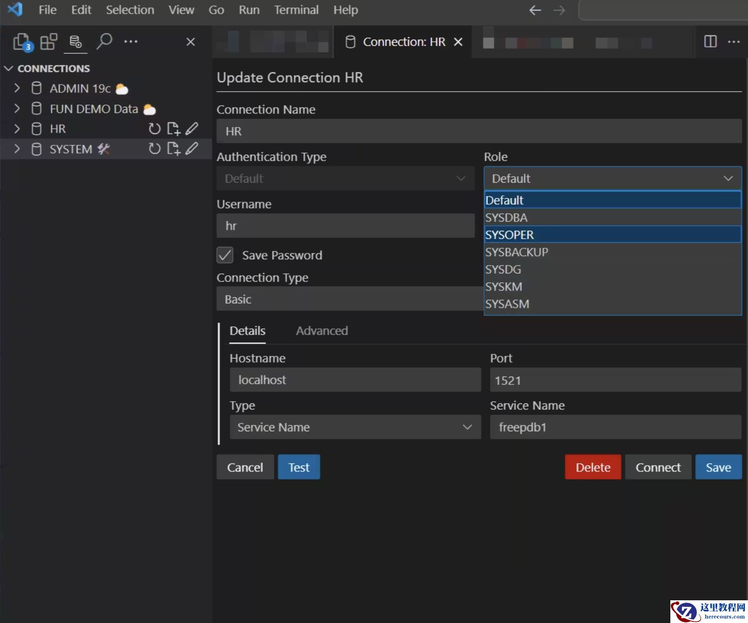748x623 pixels.
Task: Refresh the SYSTEM connection
Action: (154, 149)
